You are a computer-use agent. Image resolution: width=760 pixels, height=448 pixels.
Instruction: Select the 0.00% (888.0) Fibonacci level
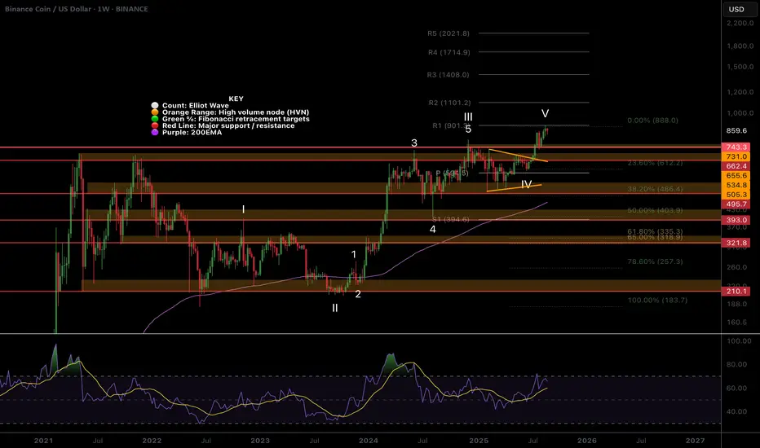652,120
